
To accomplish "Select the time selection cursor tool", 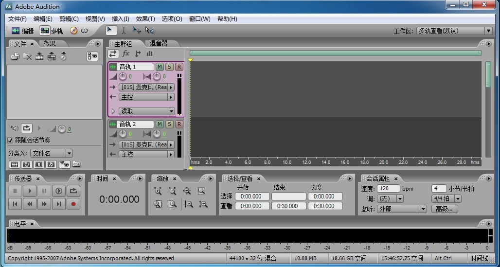I will [124, 31].
